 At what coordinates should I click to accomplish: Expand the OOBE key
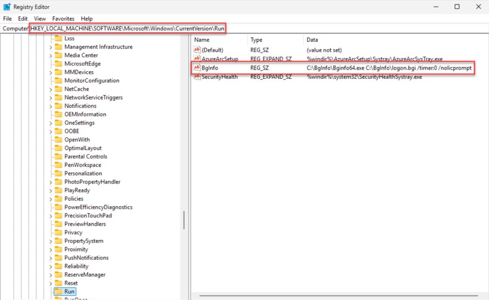pyautogui.click(x=50, y=131)
